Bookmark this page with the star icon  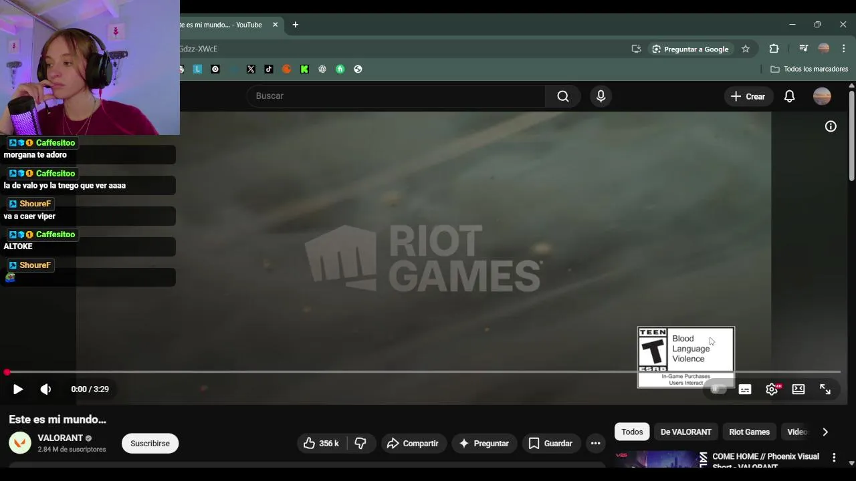(x=746, y=49)
